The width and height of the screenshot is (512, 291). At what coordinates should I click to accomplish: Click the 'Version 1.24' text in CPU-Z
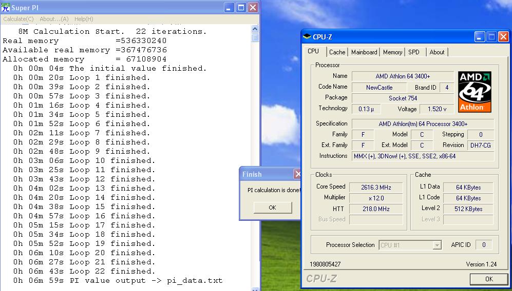[481, 264]
